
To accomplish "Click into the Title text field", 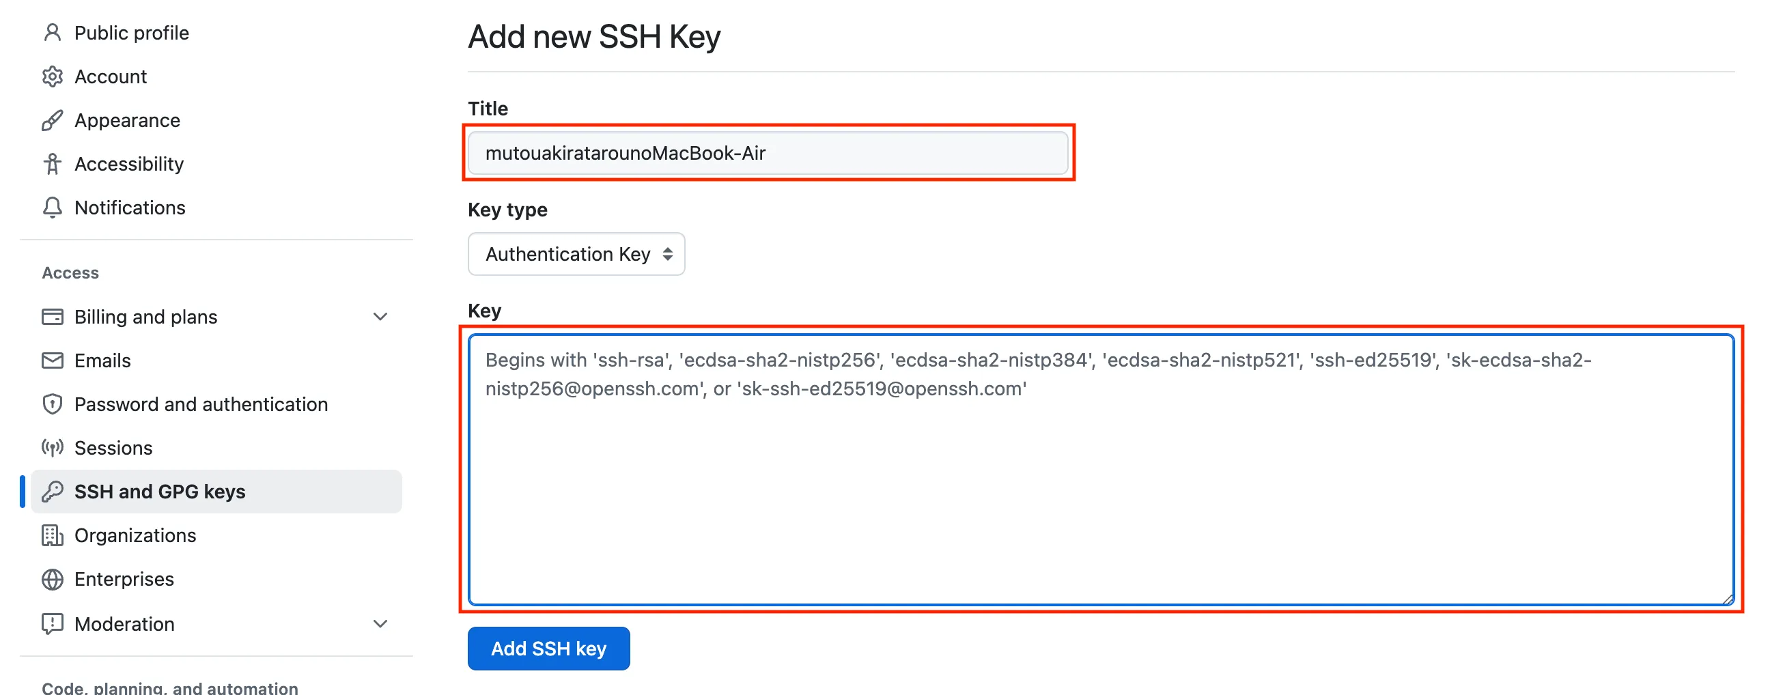I will coord(768,153).
